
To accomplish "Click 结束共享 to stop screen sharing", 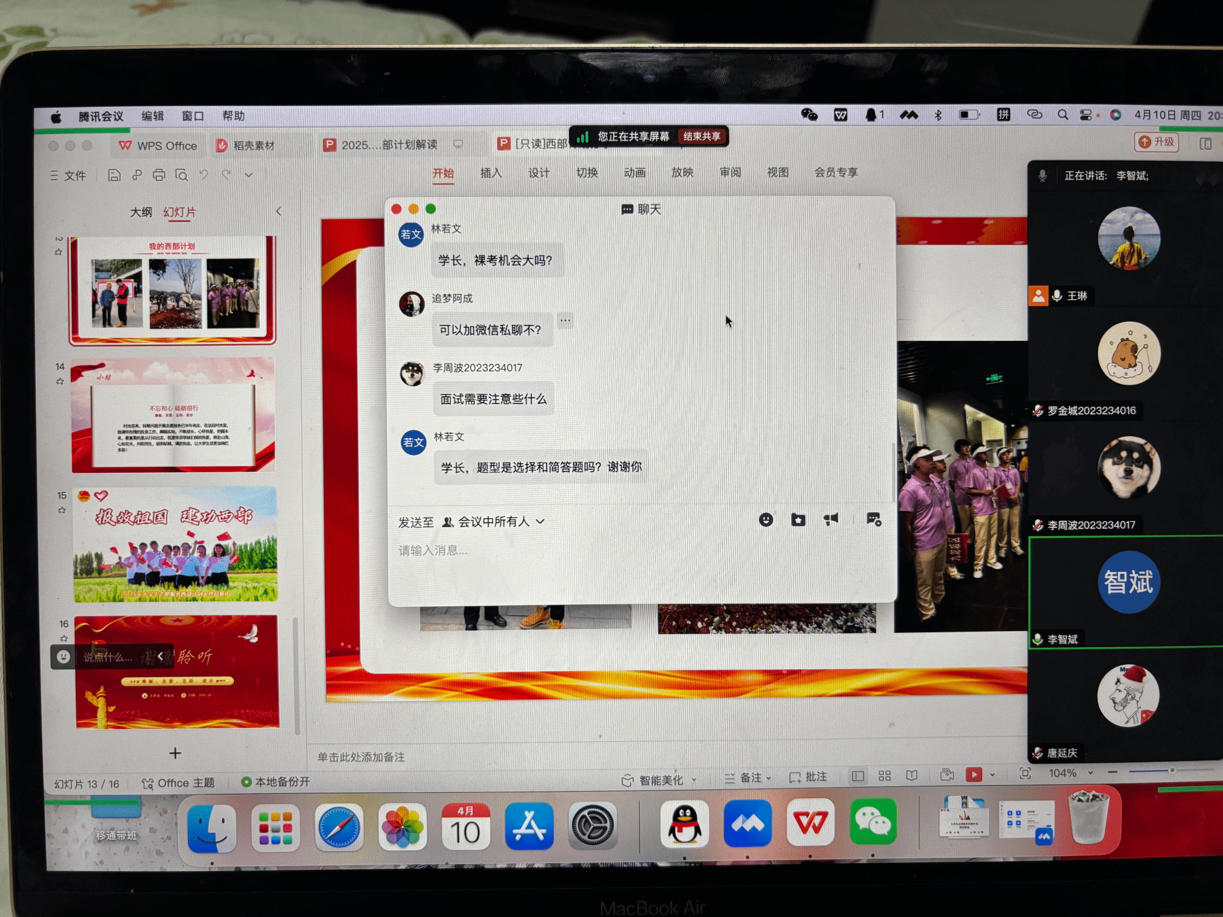I will (x=702, y=137).
